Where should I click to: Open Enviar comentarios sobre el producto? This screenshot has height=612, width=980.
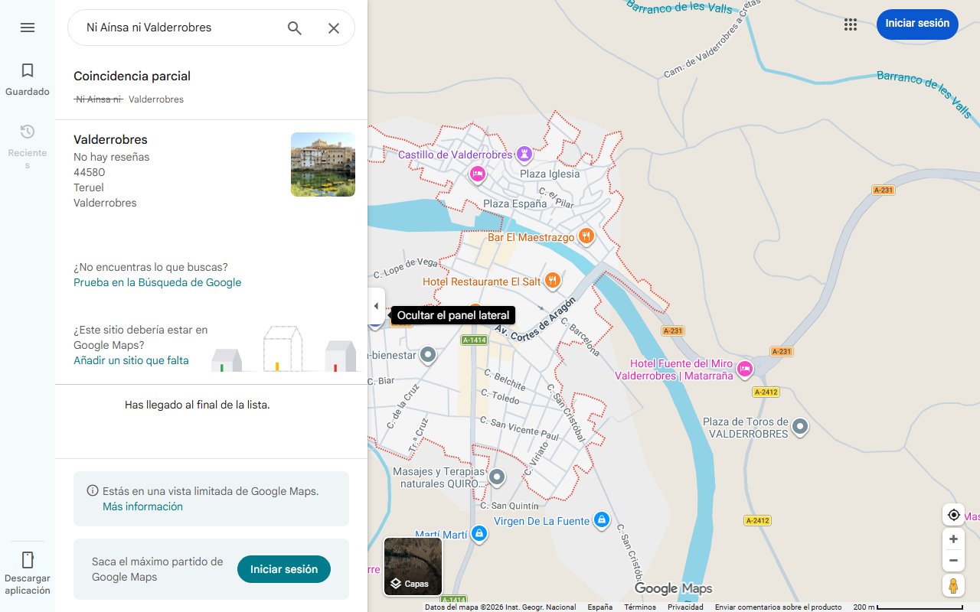click(777, 606)
